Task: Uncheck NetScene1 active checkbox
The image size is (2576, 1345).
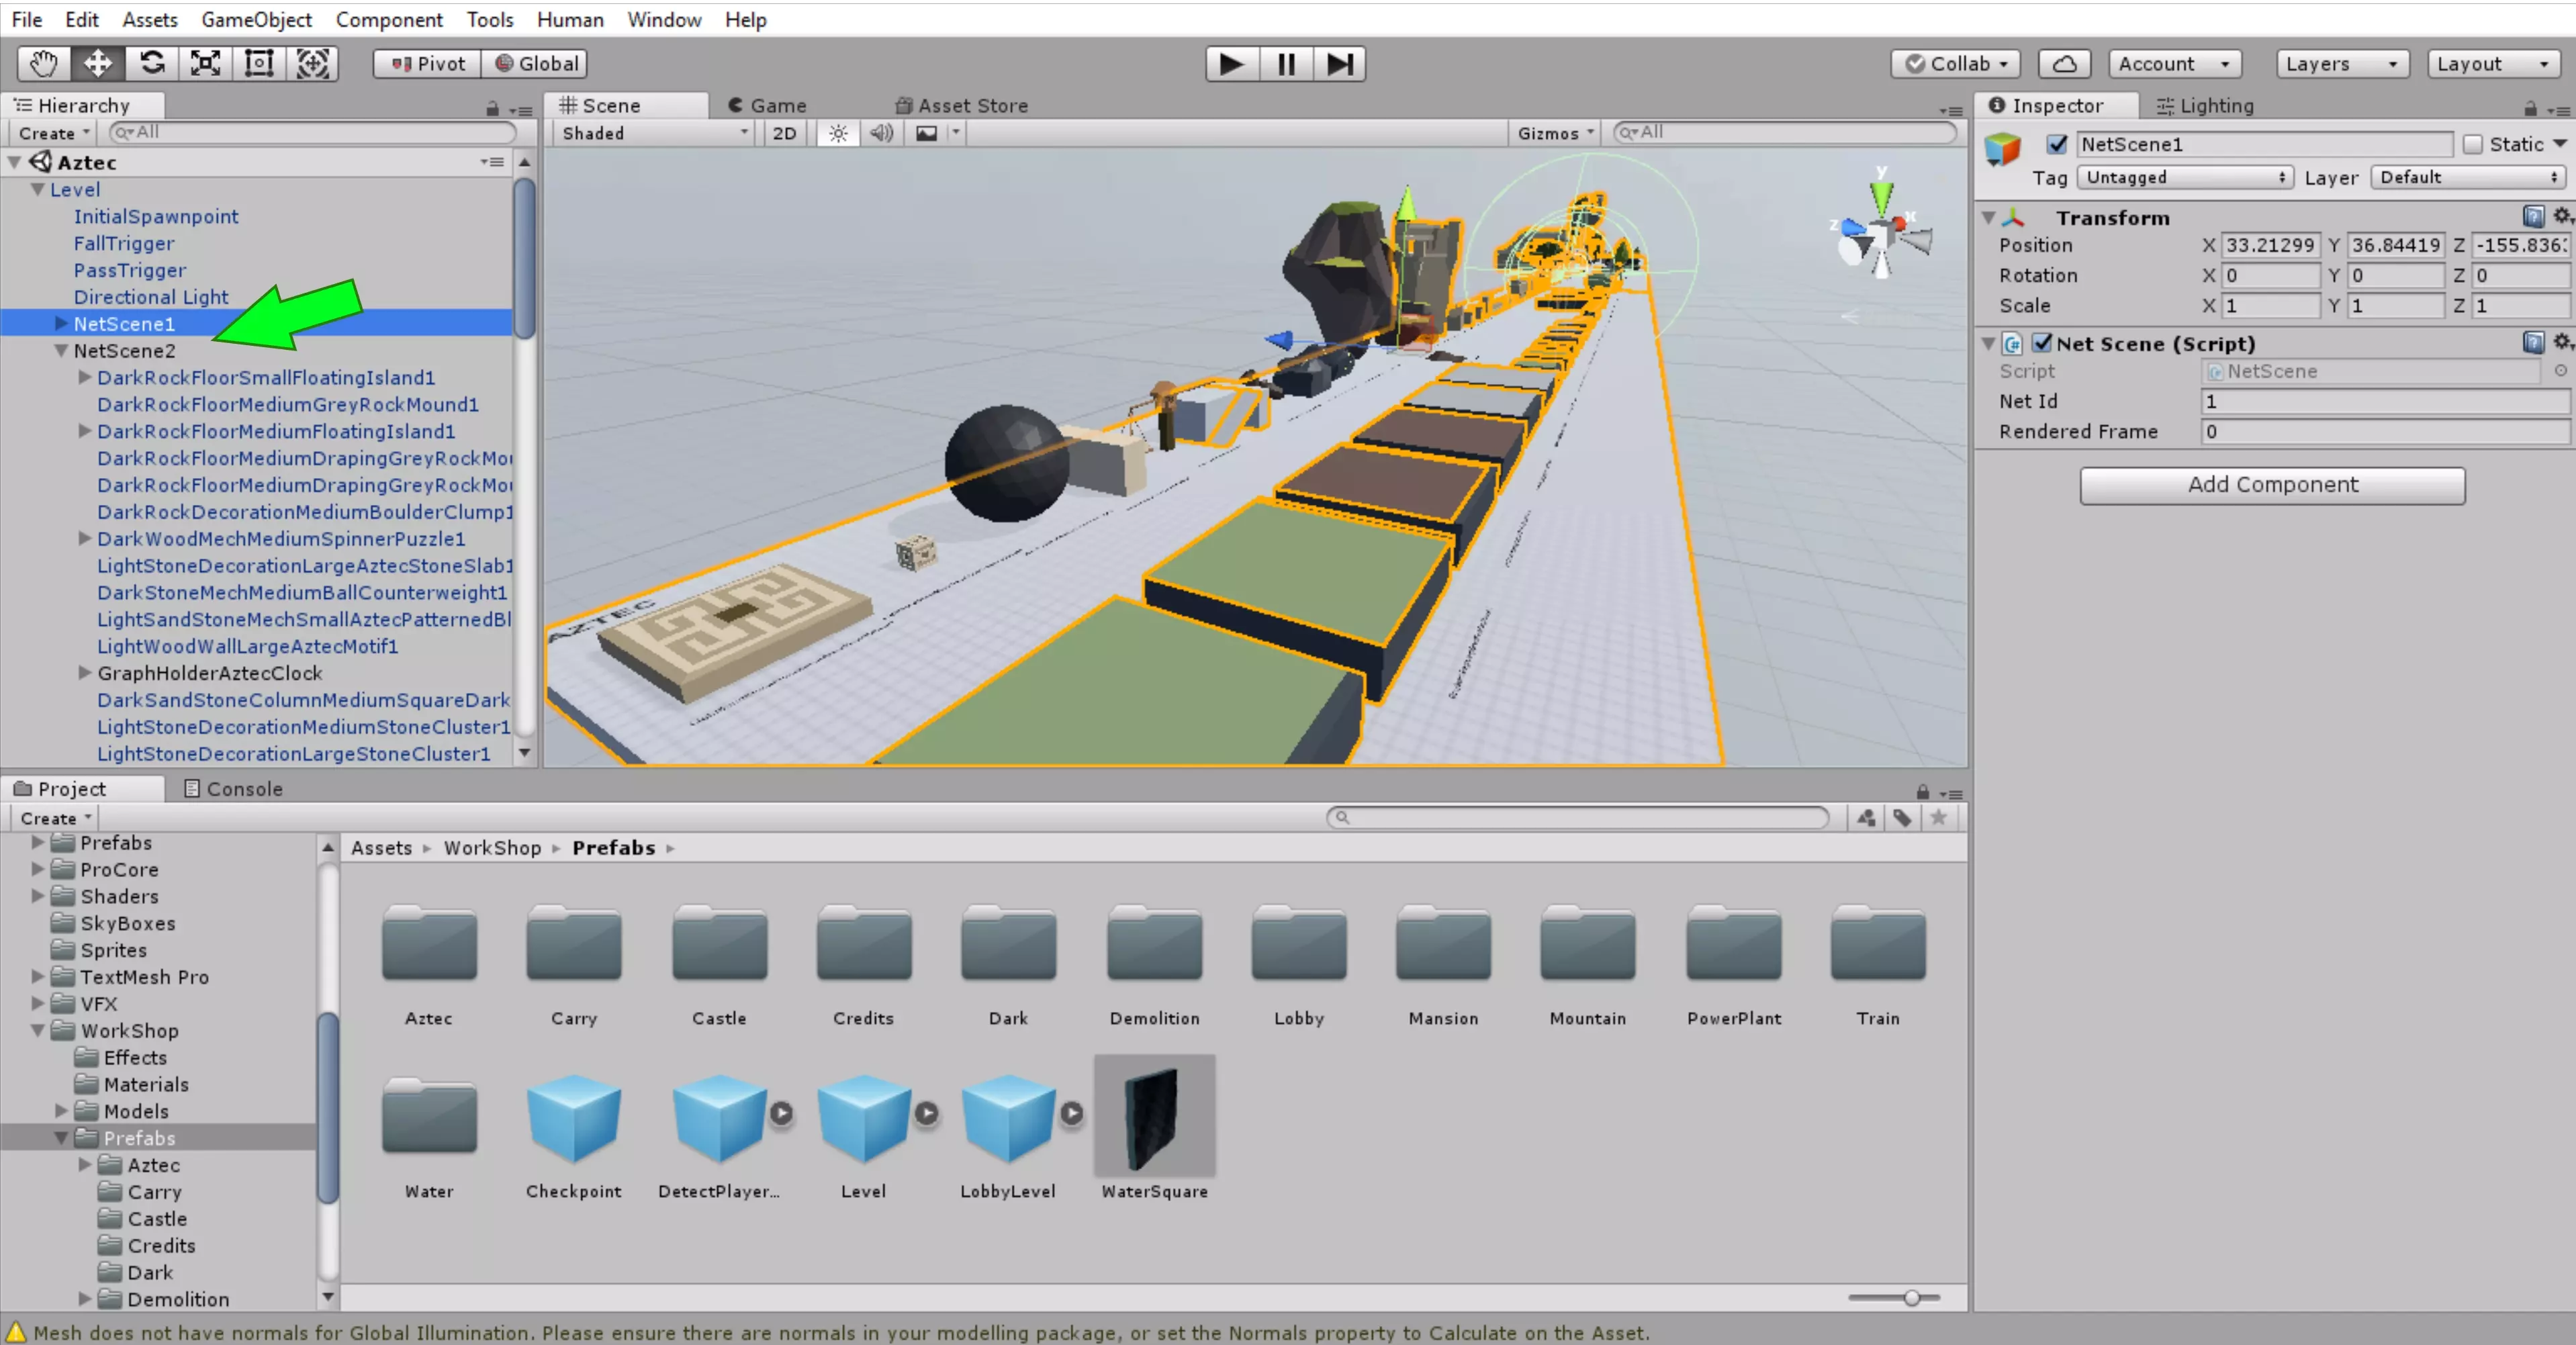Action: pos(2057,144)
